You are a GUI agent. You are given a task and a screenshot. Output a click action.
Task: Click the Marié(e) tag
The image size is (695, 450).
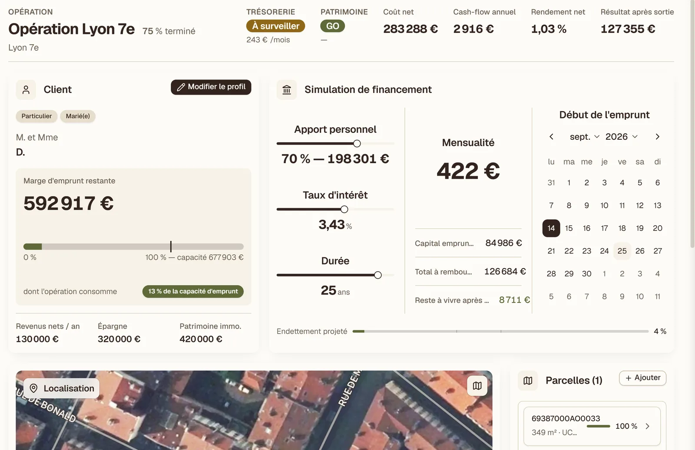click(78, 116)
